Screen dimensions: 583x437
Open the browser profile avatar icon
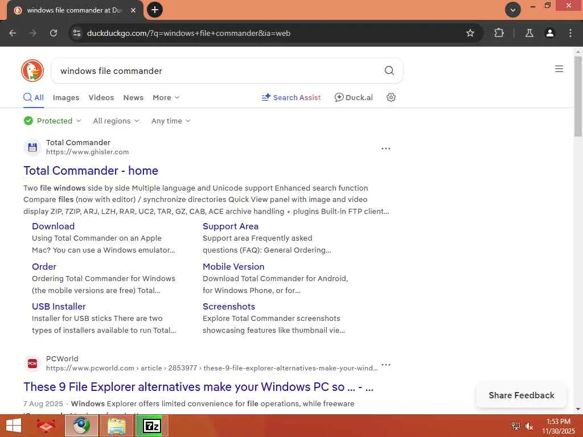pos(550,33)
